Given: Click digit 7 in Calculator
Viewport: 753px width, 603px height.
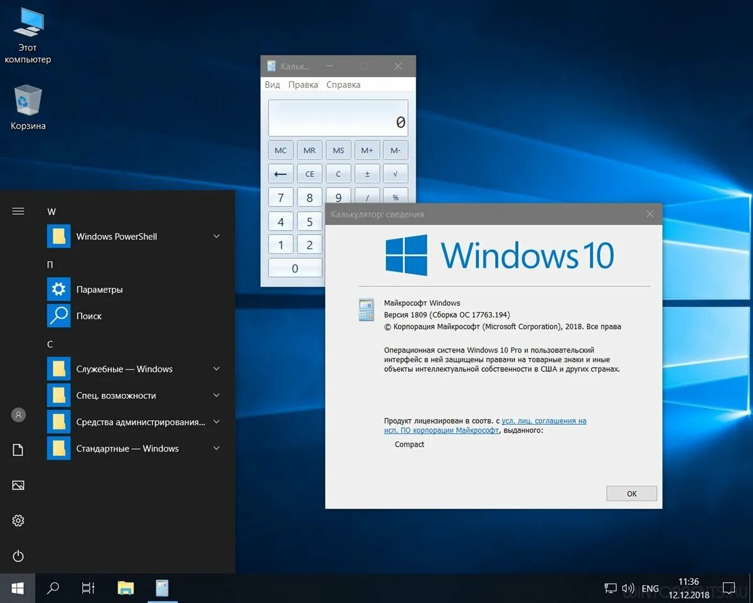Looking at the screenshot, I should tap(280, 198).
